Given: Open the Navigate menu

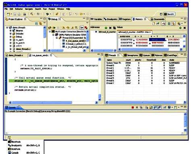Looking at the screenshot, I should (x=29, y=9).
